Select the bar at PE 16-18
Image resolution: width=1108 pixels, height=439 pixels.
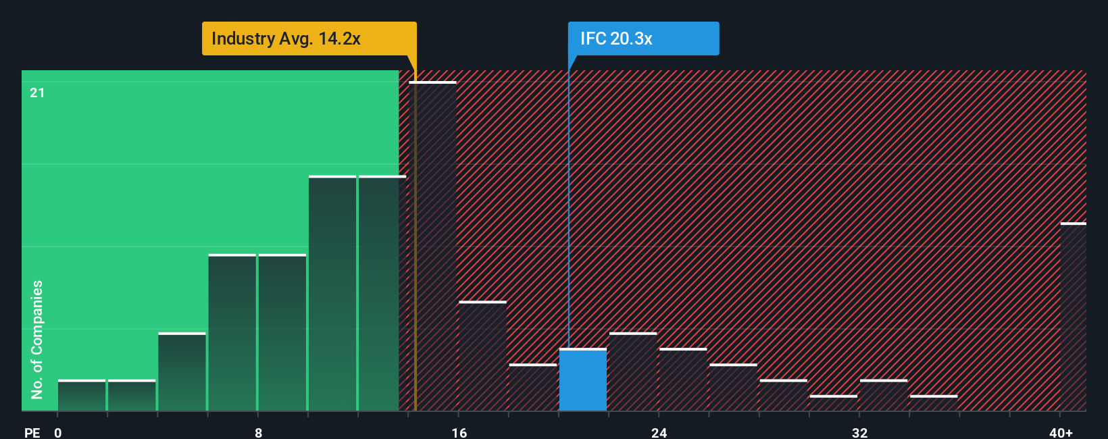(x=482, y=356)
